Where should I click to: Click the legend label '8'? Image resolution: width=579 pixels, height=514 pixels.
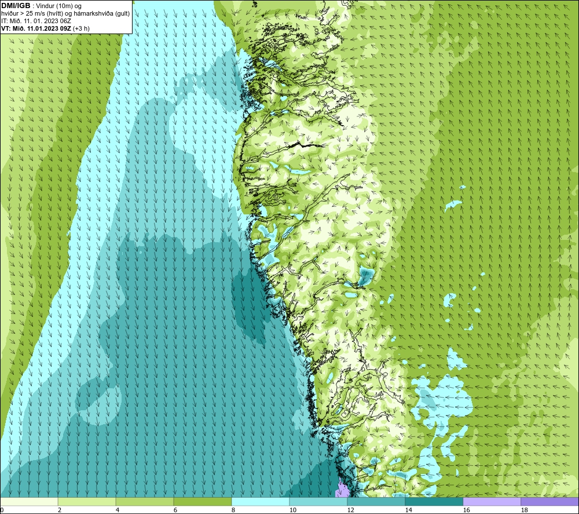pyautogui.click(x=233, y=510)
